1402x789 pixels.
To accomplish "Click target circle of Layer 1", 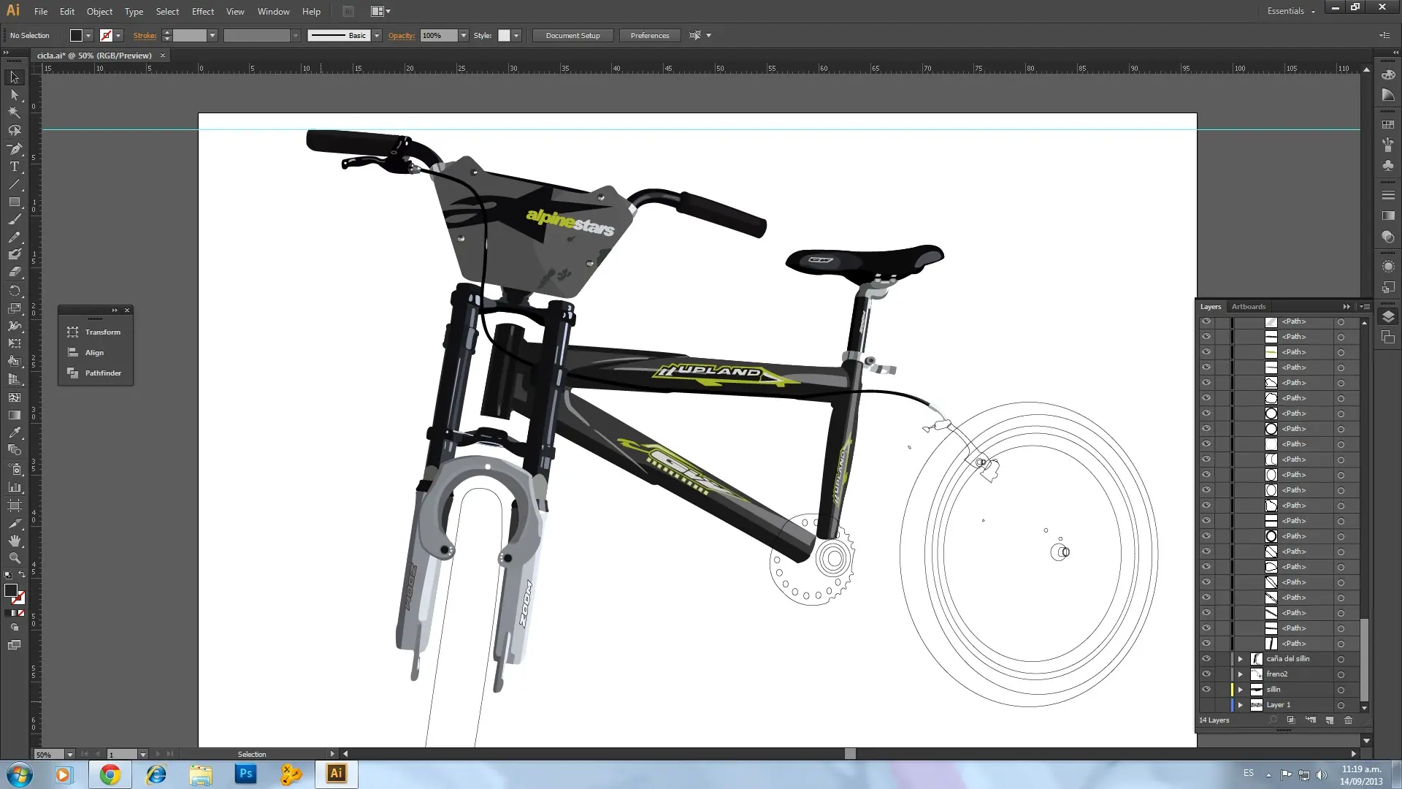I will [1341, 706].
